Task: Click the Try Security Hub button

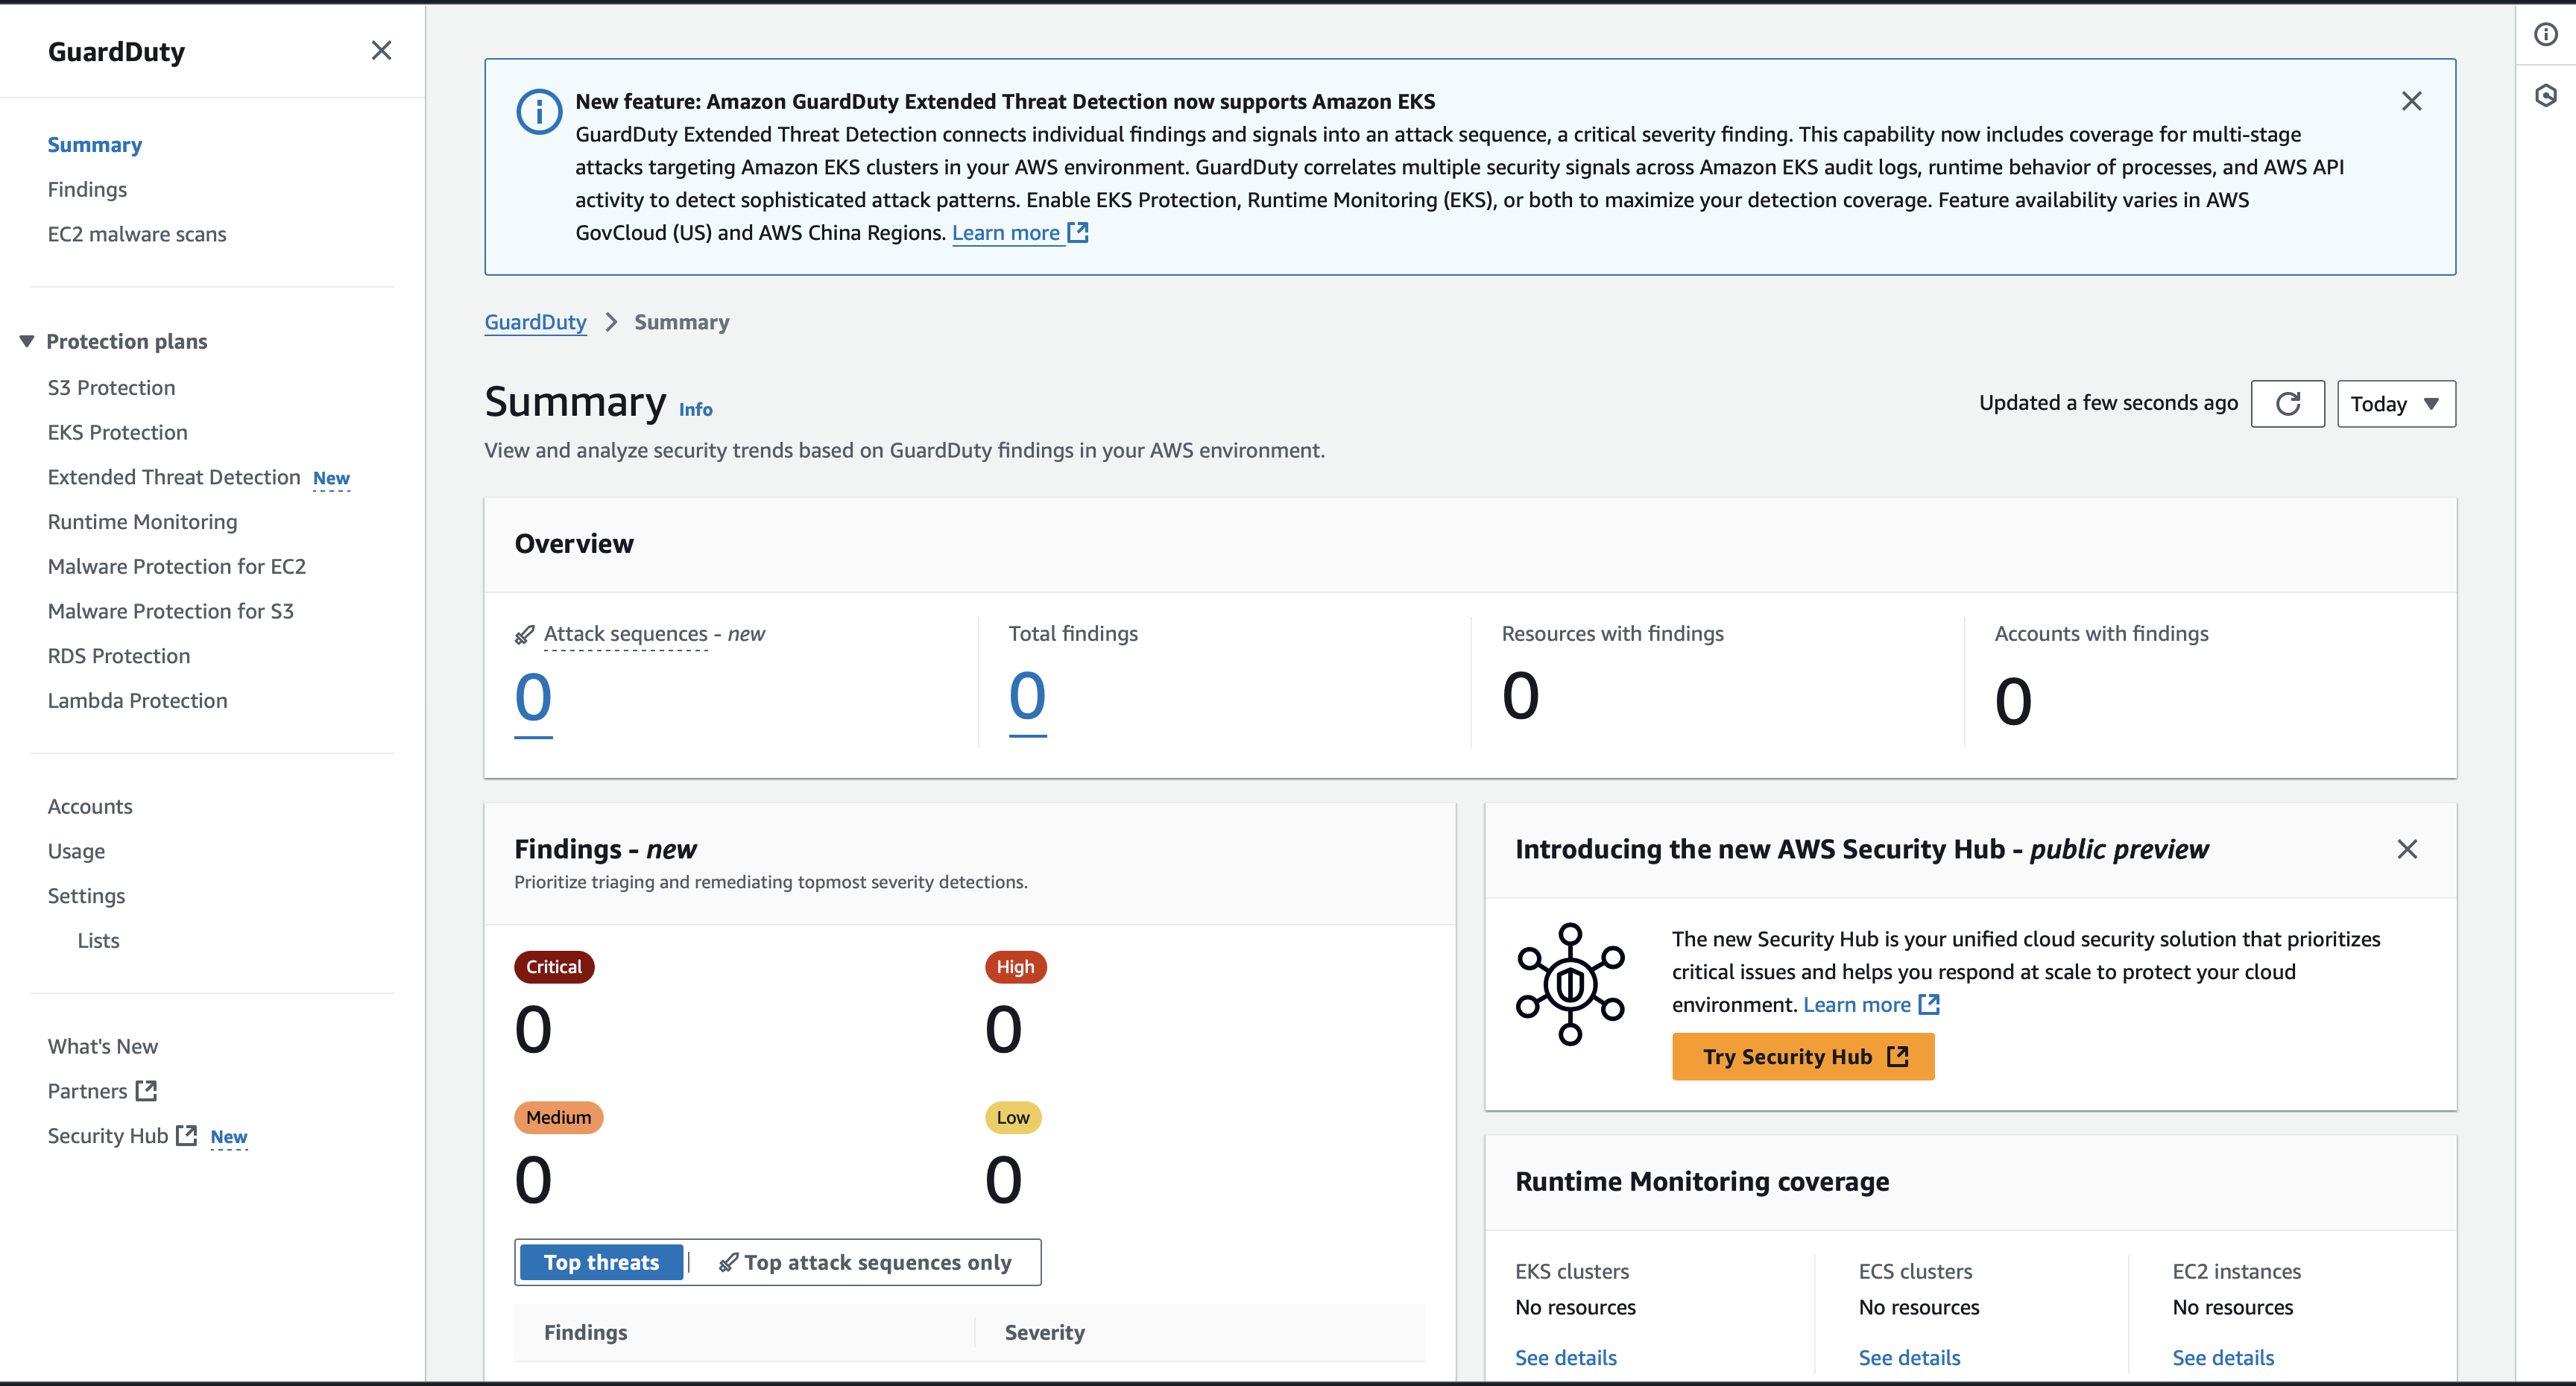Action: point(1803,1056)
